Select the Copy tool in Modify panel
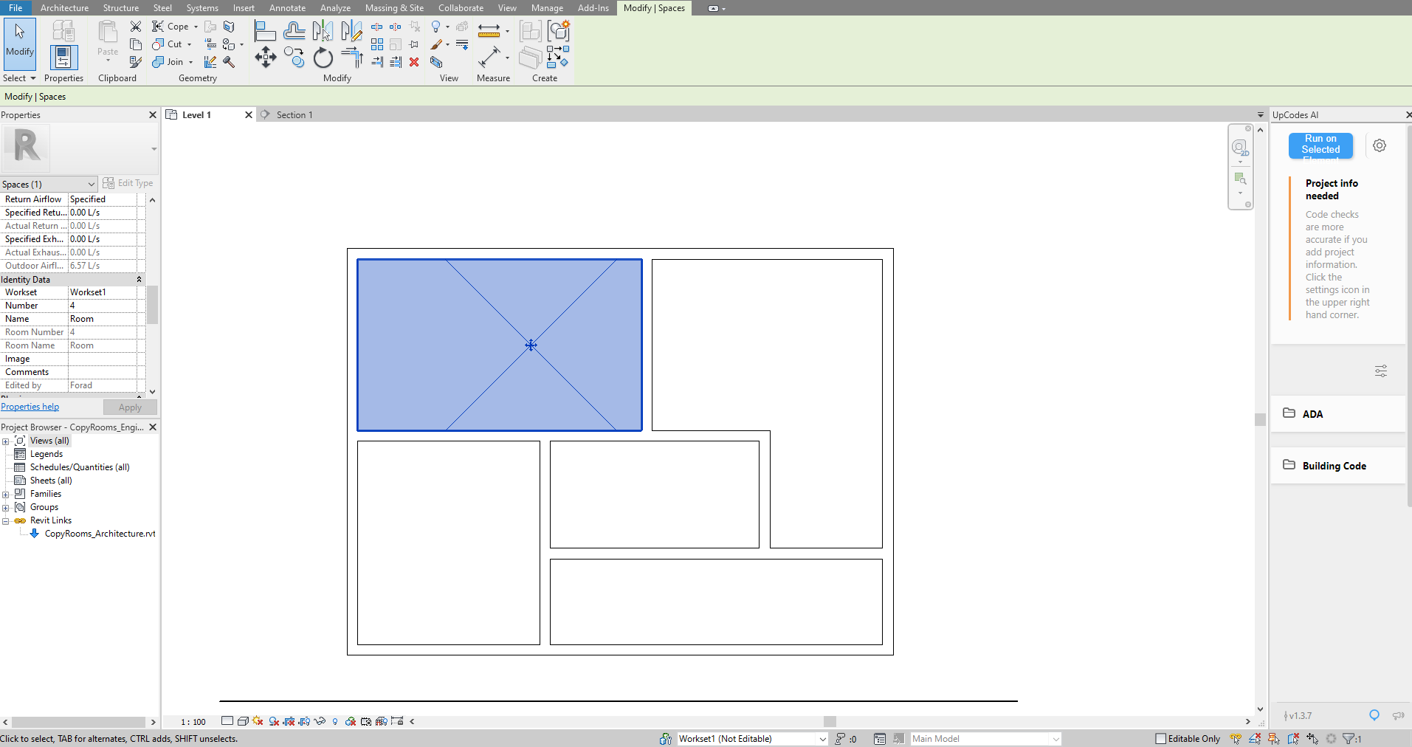Viewport: 1412px width, 747px height. point(294,58)
